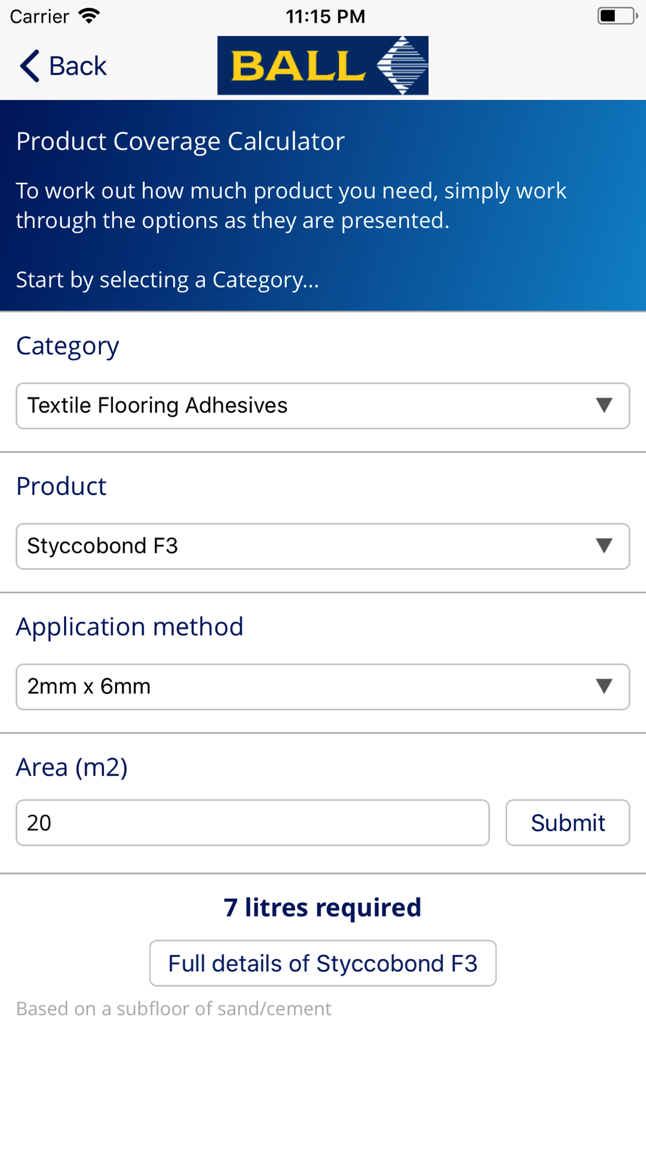Tap the 11:15 PM status bar clock

point(326,16)
